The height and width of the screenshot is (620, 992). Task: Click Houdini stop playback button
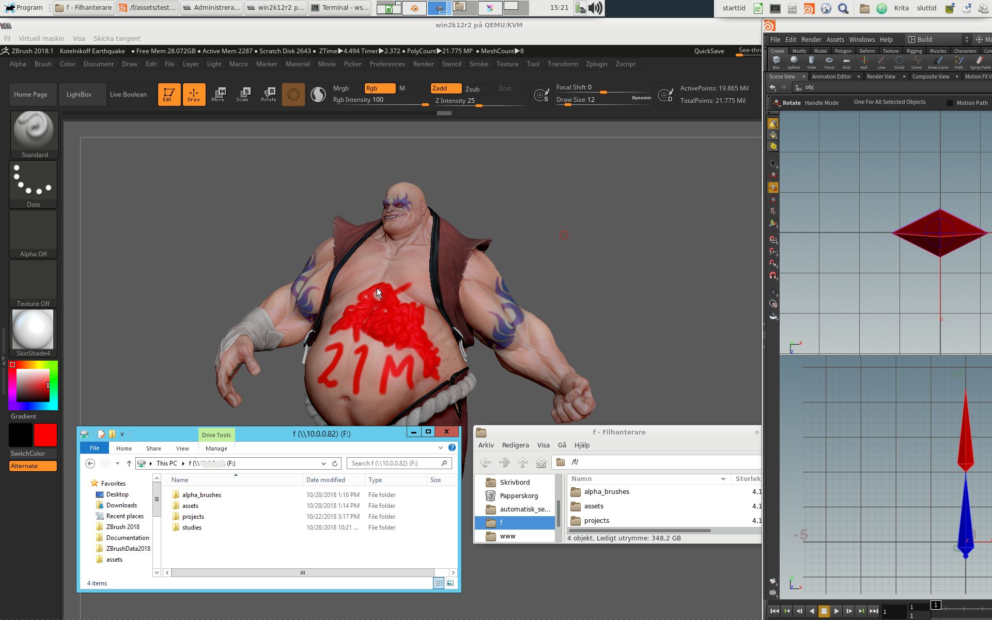point(824,611)
